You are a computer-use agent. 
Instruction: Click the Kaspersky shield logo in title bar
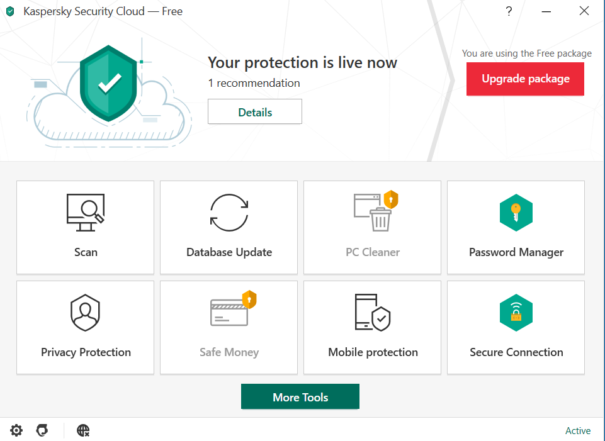tap(11, 11)
